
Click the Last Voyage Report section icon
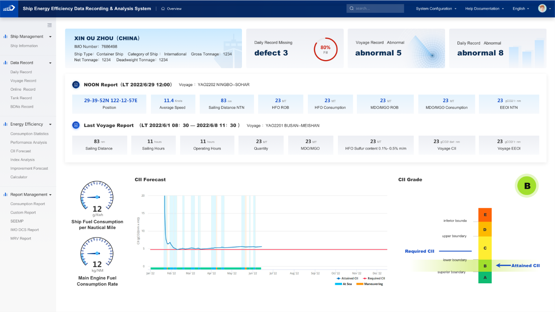(x=76, y=125)
